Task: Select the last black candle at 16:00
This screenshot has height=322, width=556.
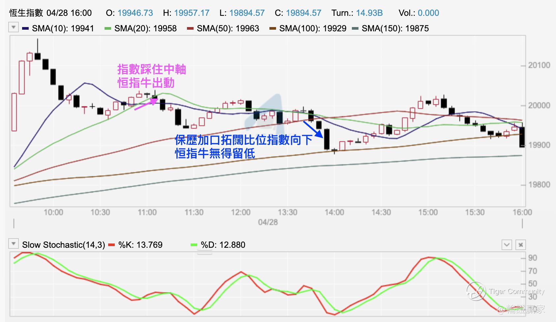Action: (522, 137)
